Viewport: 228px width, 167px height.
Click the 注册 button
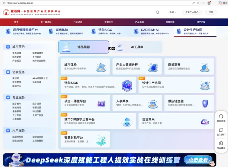211,13
